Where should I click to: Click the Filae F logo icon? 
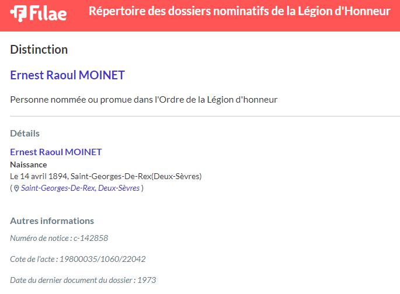[18, 13]
